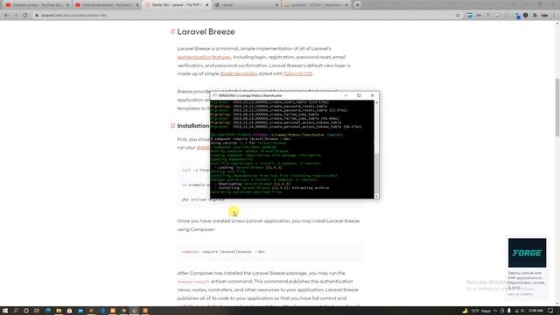Reload the Laravel docs page

[25, 16]
